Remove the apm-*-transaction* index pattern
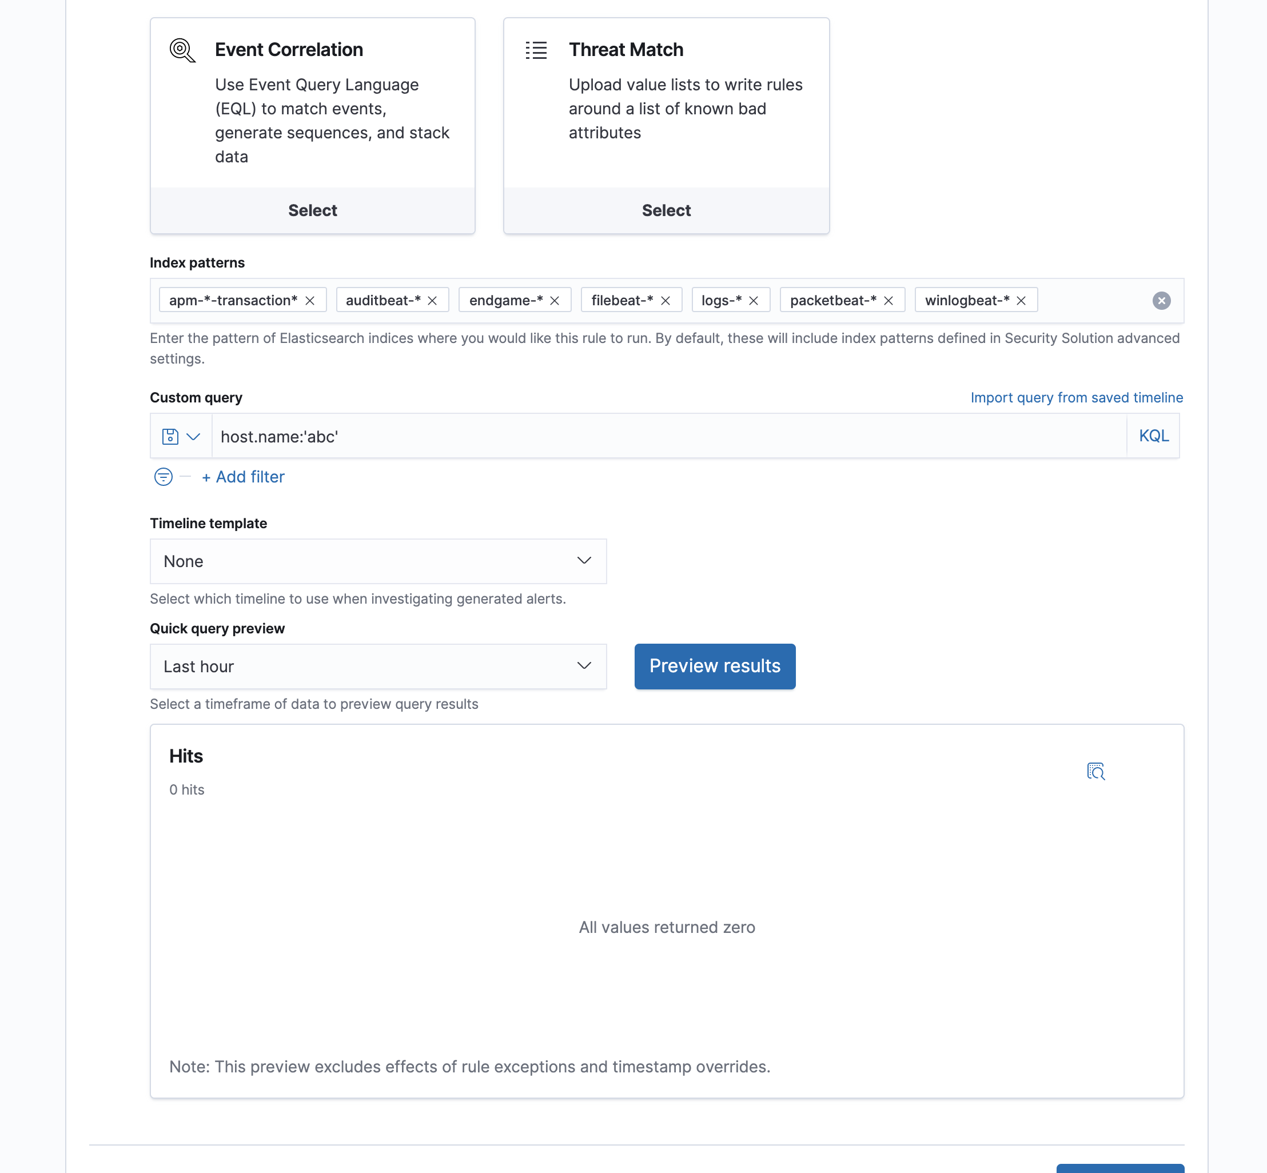Screen dimensions: 1267x1173 click(x=310, y=301)
